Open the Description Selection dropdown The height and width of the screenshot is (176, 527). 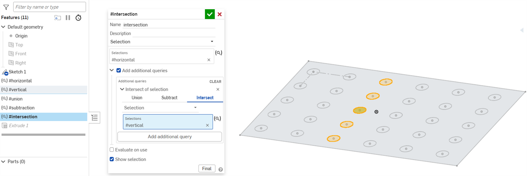coord(162,42)
